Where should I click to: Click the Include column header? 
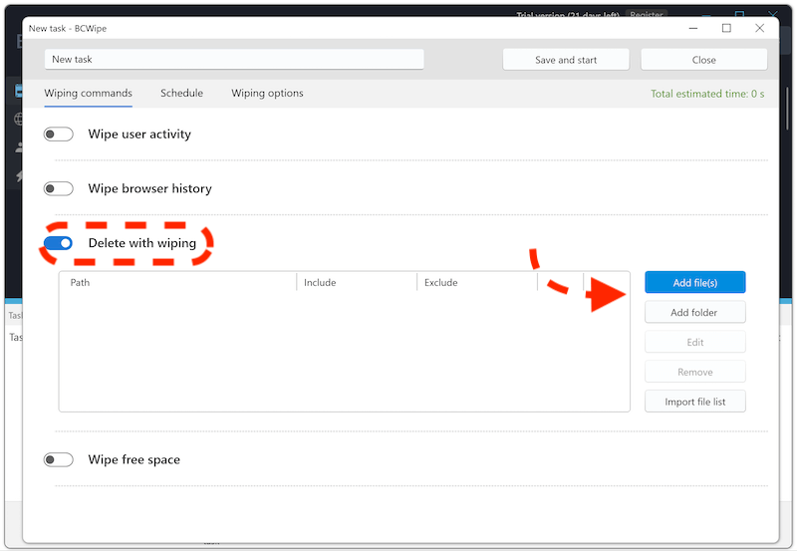(x=357, y=283)
